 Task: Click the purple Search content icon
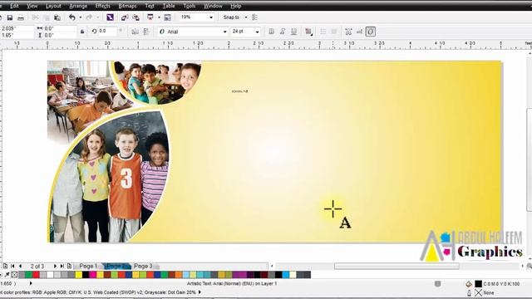pos(110,17)
